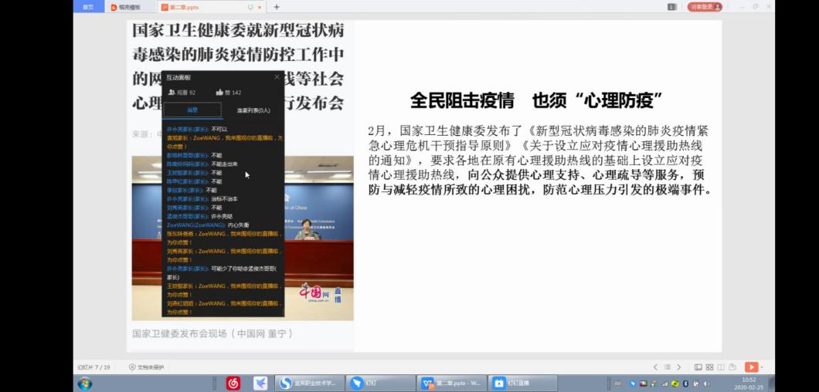This screenshot has width=819, height=392.
Task: Click the 访客登录 guest login button
Action: 704,7
